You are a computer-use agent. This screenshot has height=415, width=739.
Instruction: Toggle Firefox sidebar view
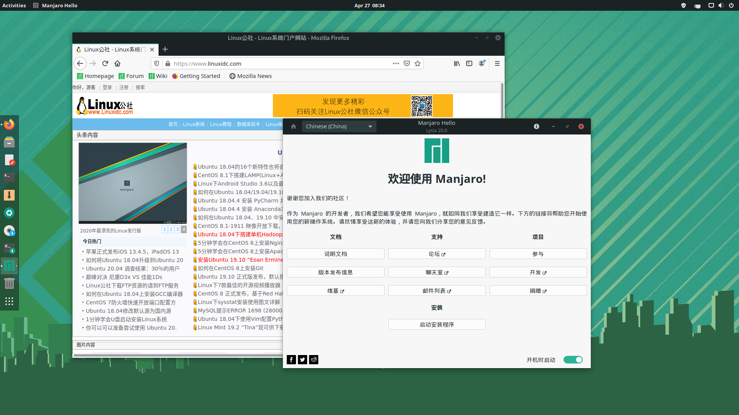click(469, 63)
